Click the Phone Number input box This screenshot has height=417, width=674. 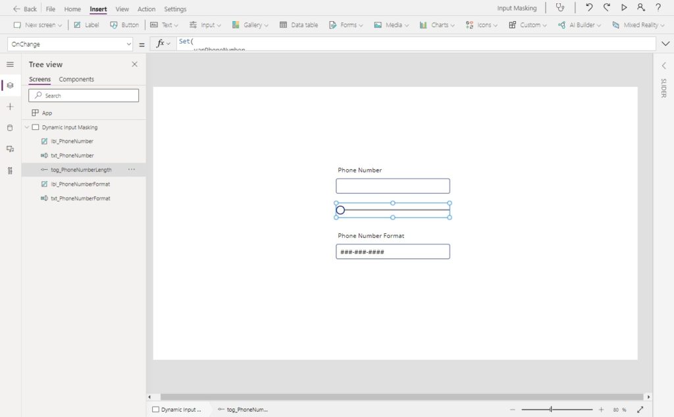click(x=393, y=186)
